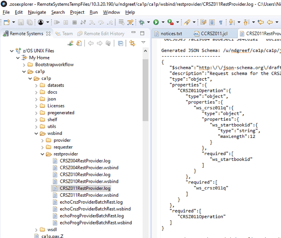Open the File menu
The image size is (281, 238).
pos(6,12)
